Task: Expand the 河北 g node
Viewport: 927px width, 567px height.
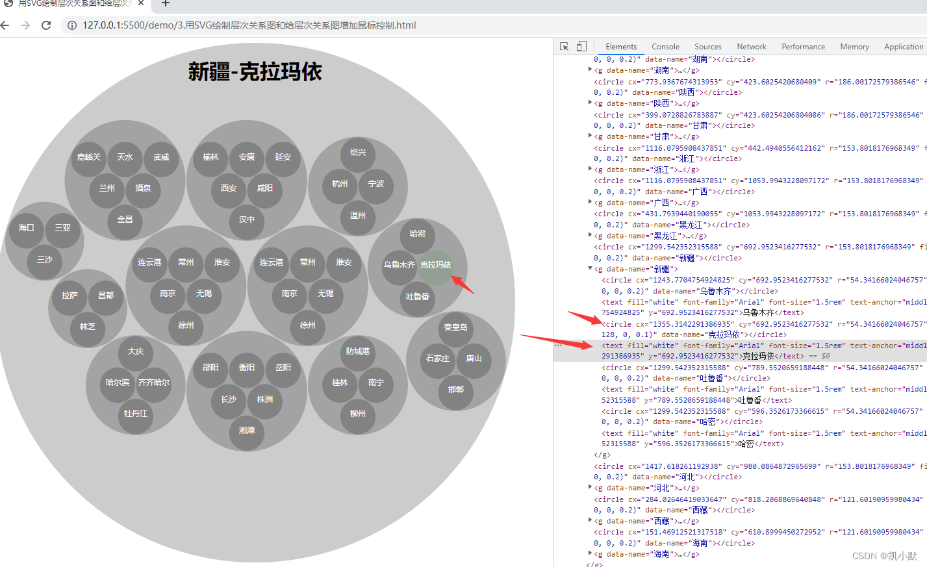Action: pos(590,488)
